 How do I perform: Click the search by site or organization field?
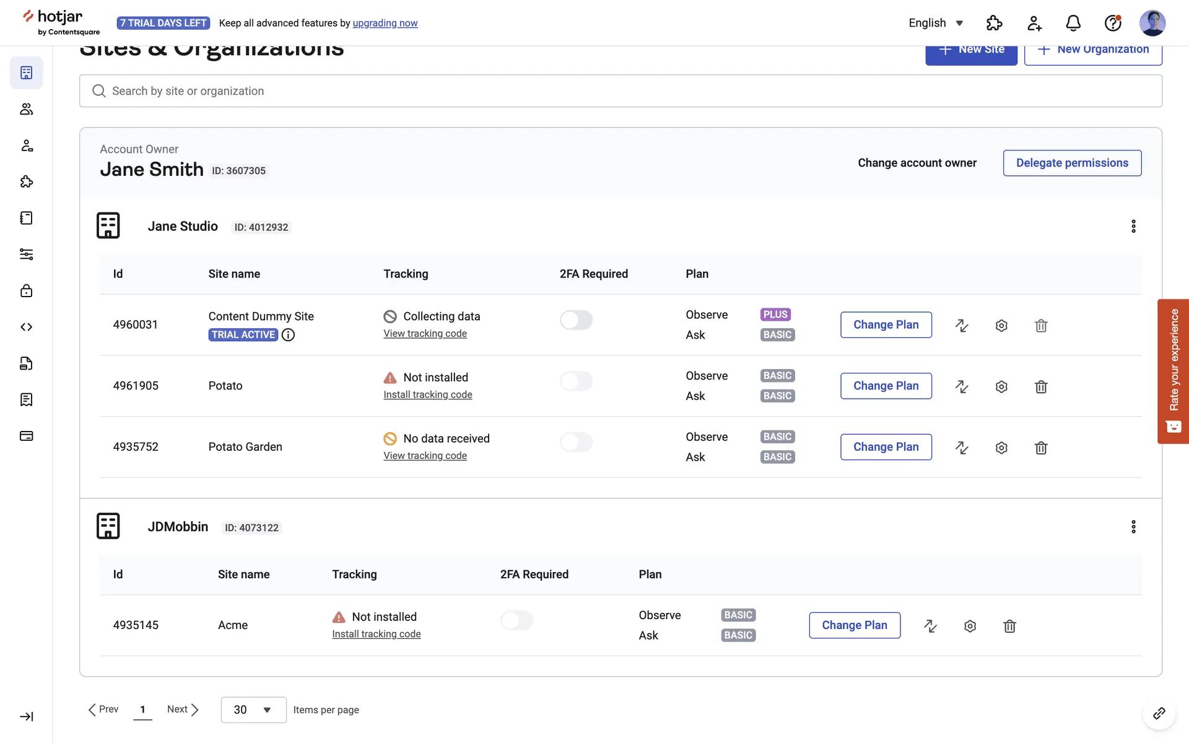pyautogui.click(x=619, y=91)
